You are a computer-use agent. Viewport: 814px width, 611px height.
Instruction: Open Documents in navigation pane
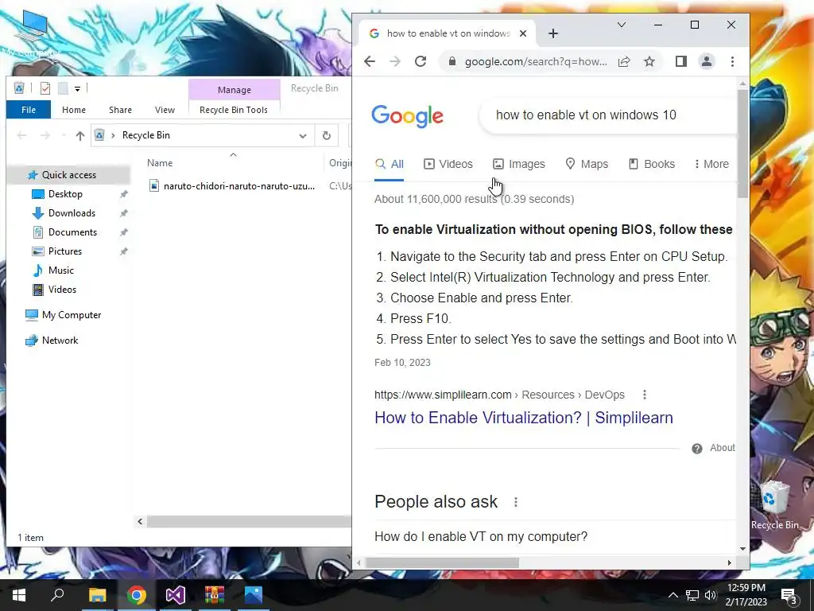coord(72,232)
